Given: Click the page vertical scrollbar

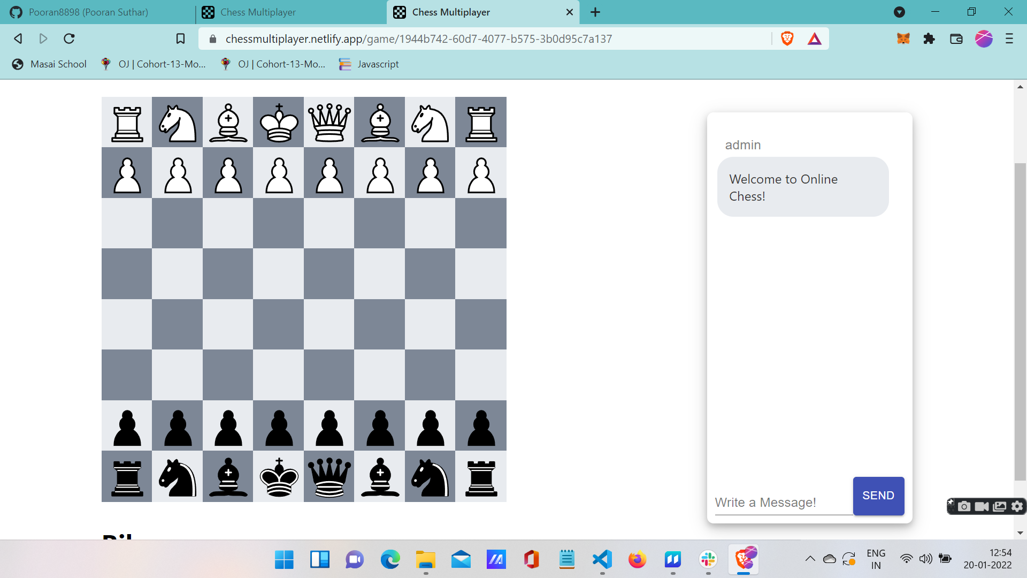Looking at the screenshot, I should [1020, 321].
